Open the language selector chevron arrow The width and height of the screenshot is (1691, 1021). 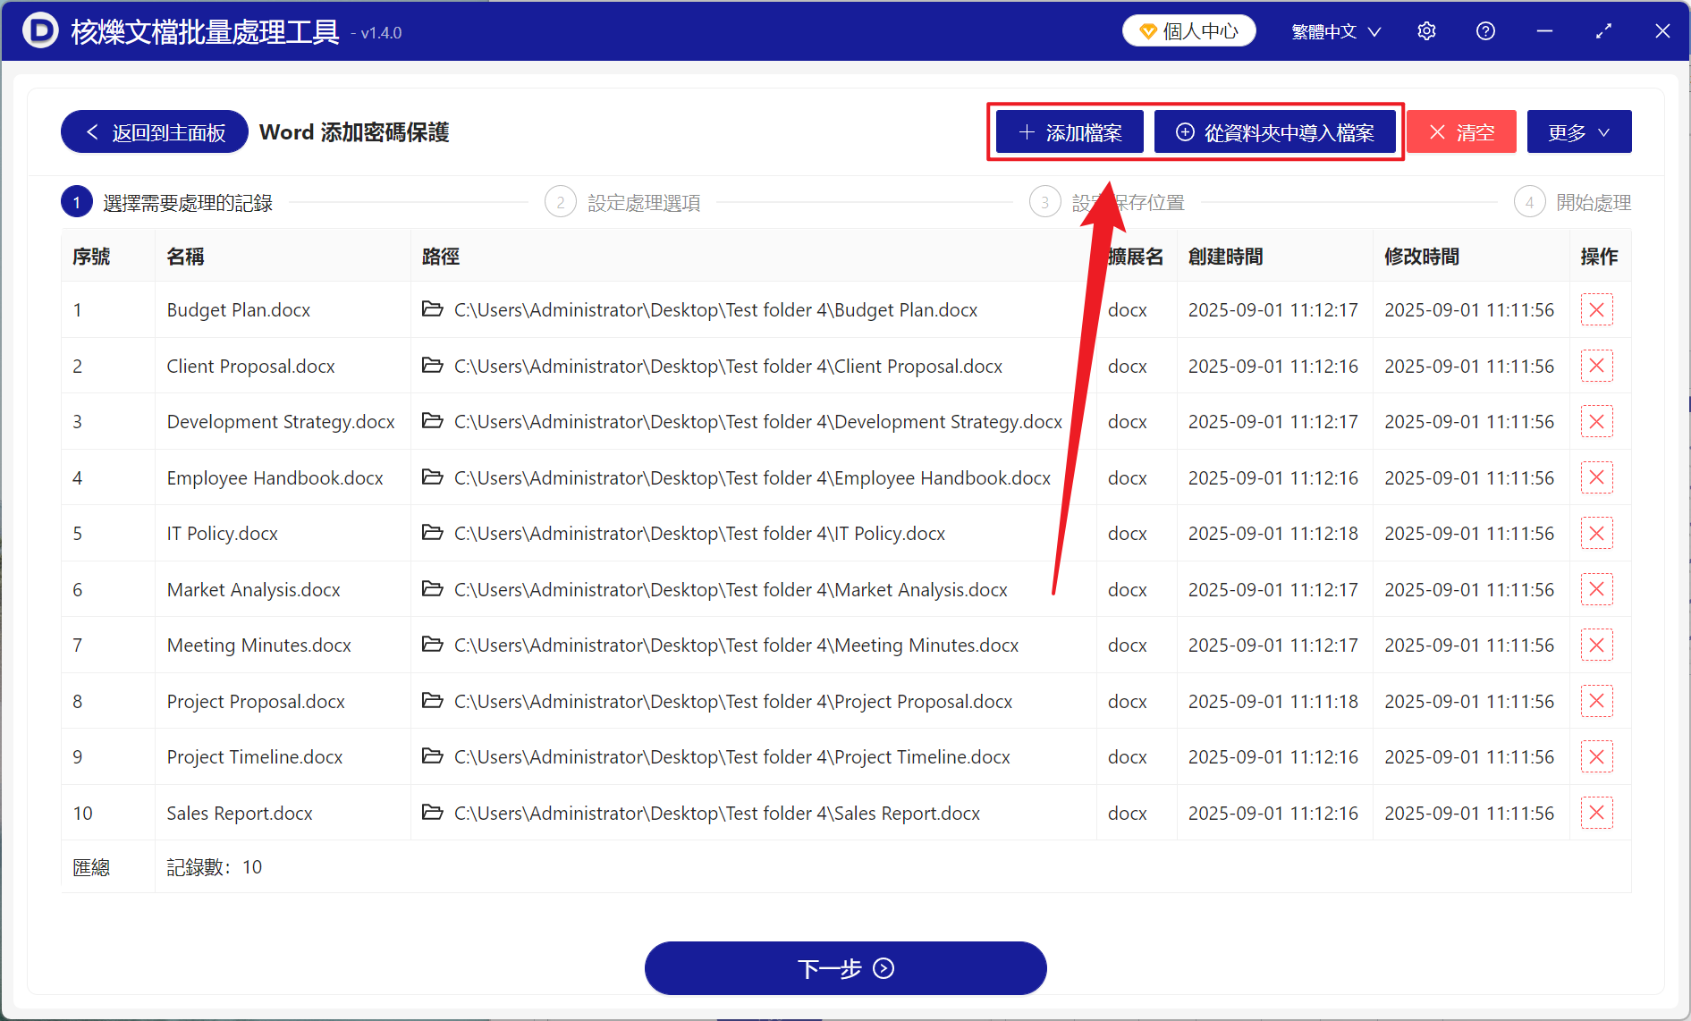pyautogui.click(x=1374, y=31)
